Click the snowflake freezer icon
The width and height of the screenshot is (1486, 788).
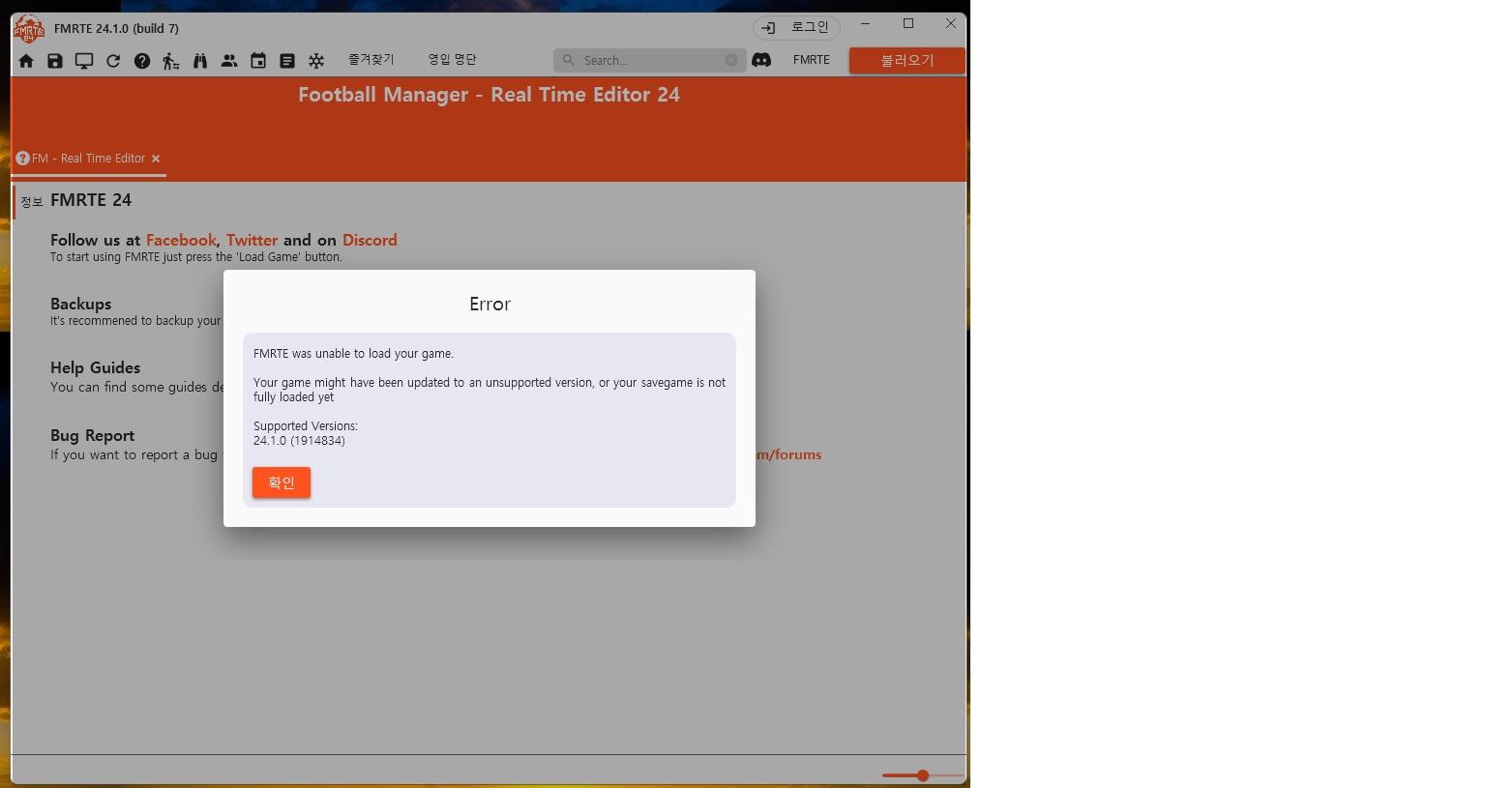click(x=316, y=61)
